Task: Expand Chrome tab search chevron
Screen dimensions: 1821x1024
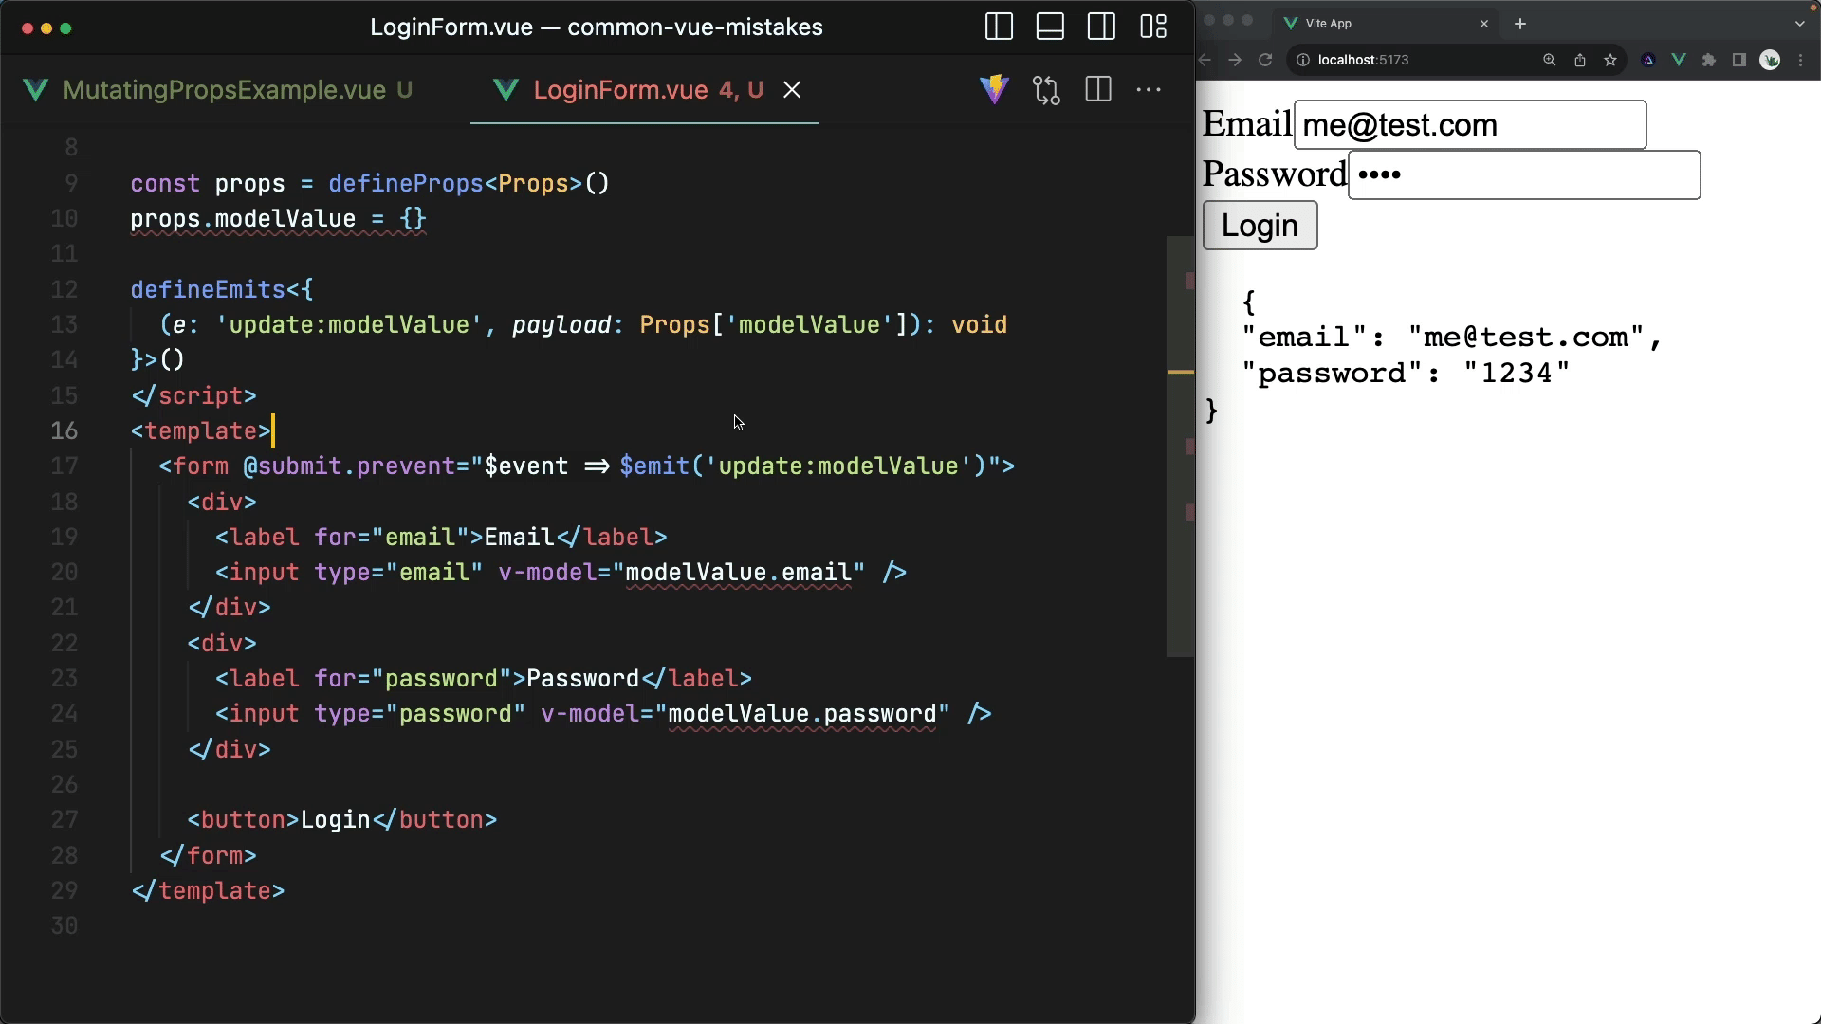Action: click(x=1800, y=24)
